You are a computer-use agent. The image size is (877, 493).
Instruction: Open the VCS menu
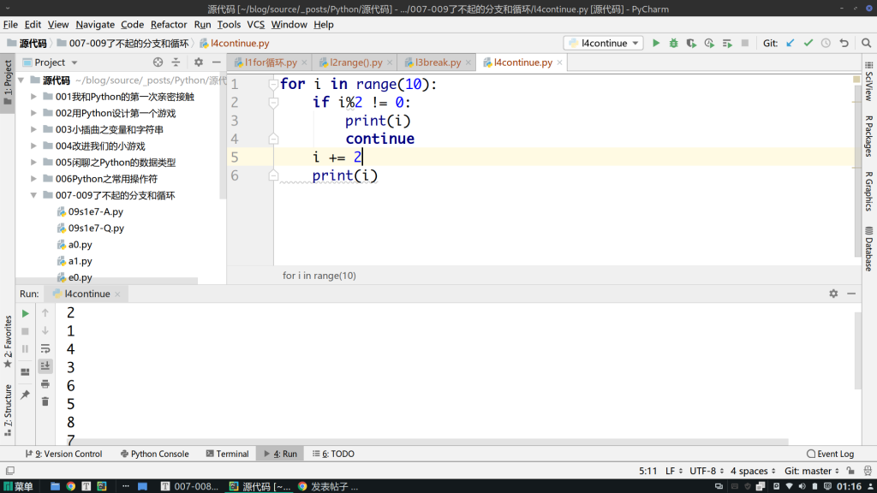coord(255,25)
